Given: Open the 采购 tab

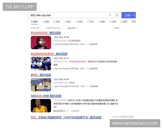Looking at the screenshot, I should point(112,22).
